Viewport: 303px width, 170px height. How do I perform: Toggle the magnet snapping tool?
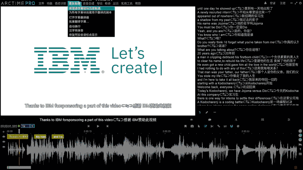coord(231,126)
